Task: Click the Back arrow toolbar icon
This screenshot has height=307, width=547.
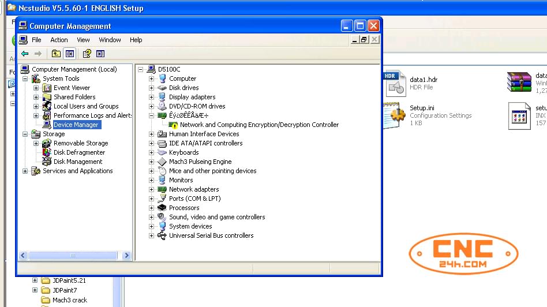Action: pos(25,54)
